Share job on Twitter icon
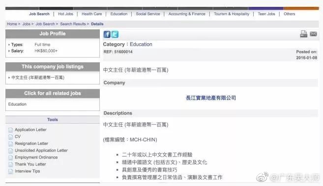The width and height of the screenshot is (323, 186). point(115,34)
